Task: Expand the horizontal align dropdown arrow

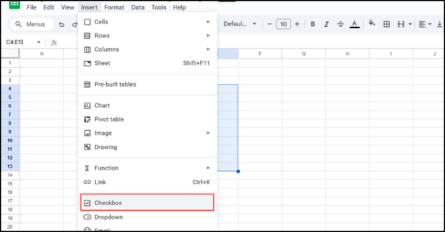Action: 430,24
